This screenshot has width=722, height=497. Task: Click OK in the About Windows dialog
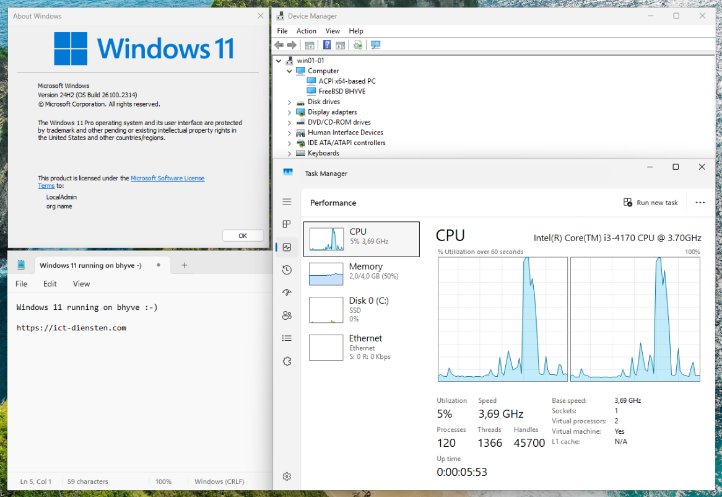tap(243, 235)
